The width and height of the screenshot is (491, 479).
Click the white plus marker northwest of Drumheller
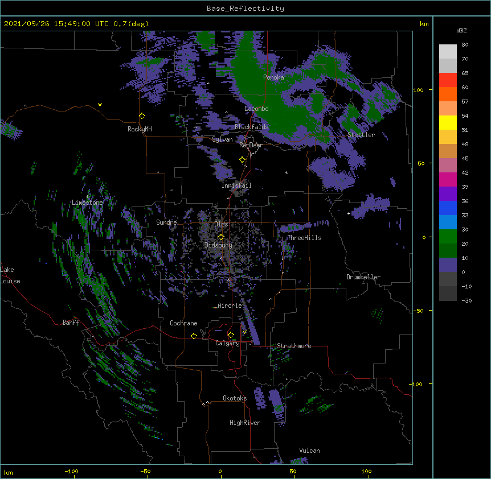click(349, 213)
